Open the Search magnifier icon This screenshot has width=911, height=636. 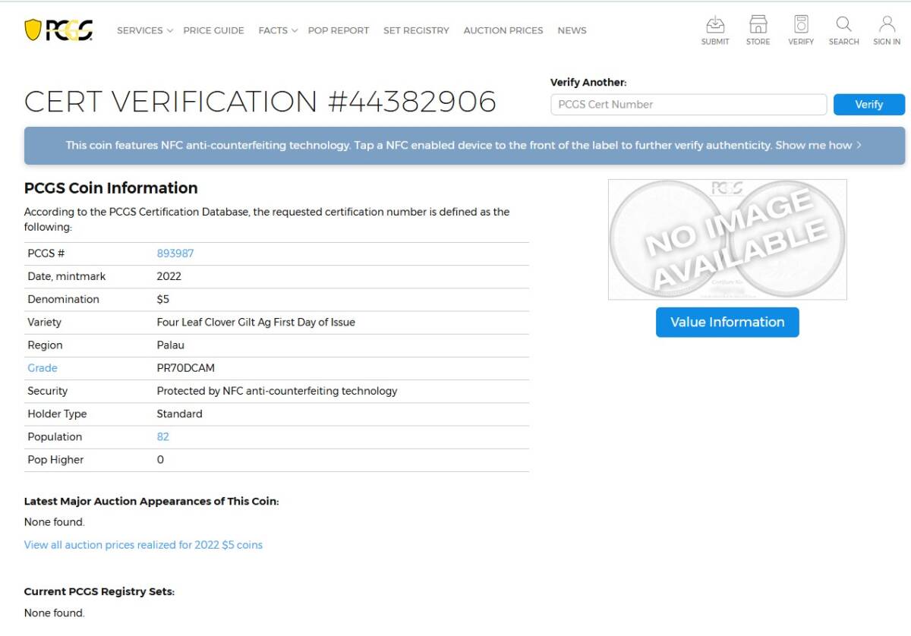tap(843, 30)
